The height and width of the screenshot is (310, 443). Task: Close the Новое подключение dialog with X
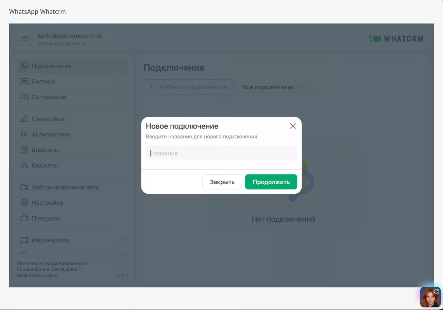292,126
